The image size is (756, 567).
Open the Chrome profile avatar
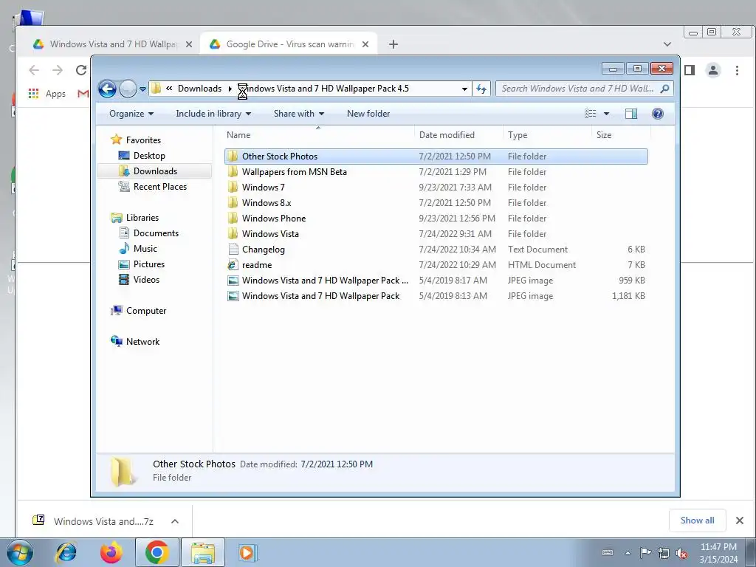tap(713, 70)
